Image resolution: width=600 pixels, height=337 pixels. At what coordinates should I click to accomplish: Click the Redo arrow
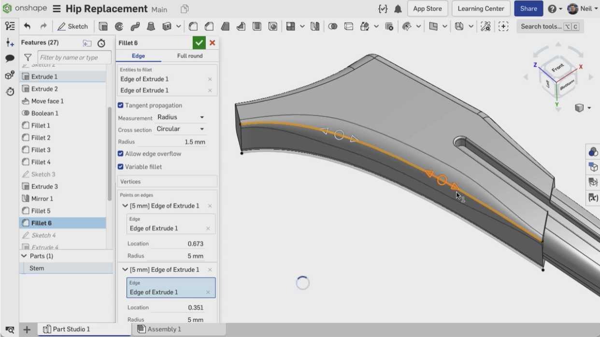coord(43,27)
